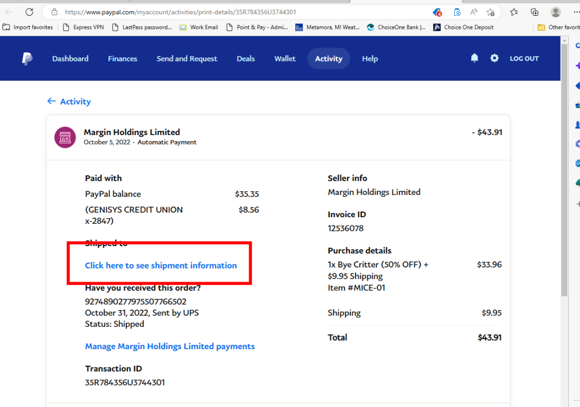Click the LOG OUT button

[x=524, y=59]
